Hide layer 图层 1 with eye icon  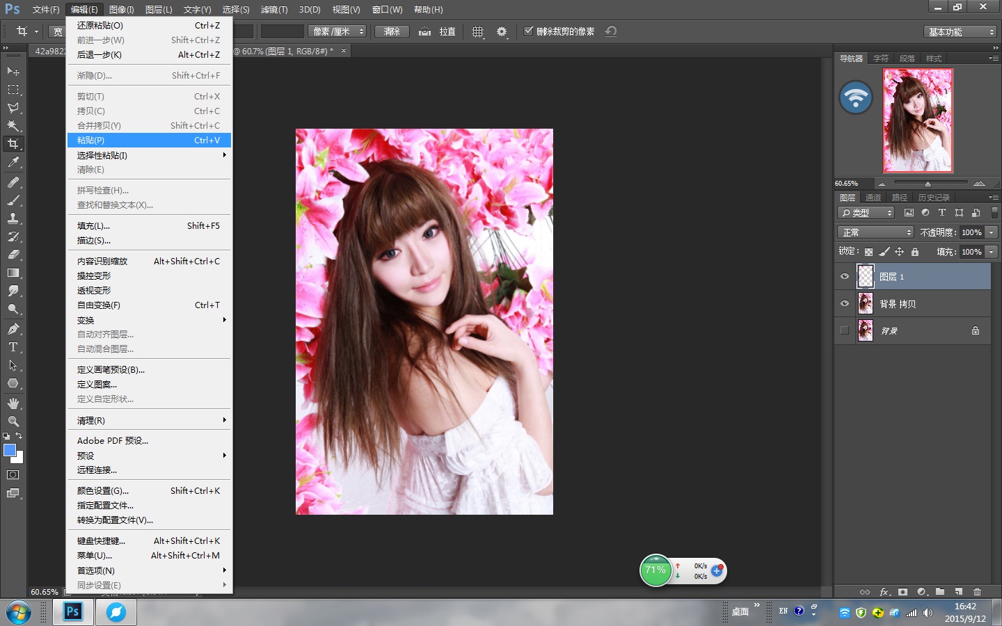coord(845,277)
